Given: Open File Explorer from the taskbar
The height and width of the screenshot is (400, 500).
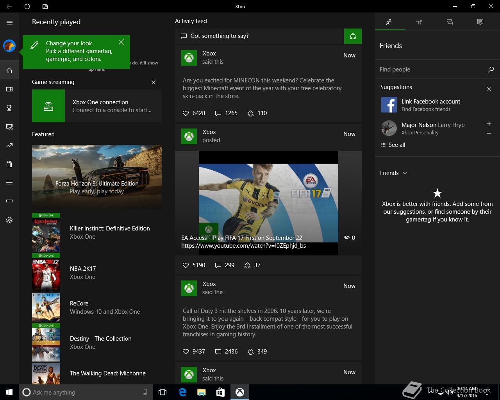Looking at the screenshot, I should click(201, 392).
